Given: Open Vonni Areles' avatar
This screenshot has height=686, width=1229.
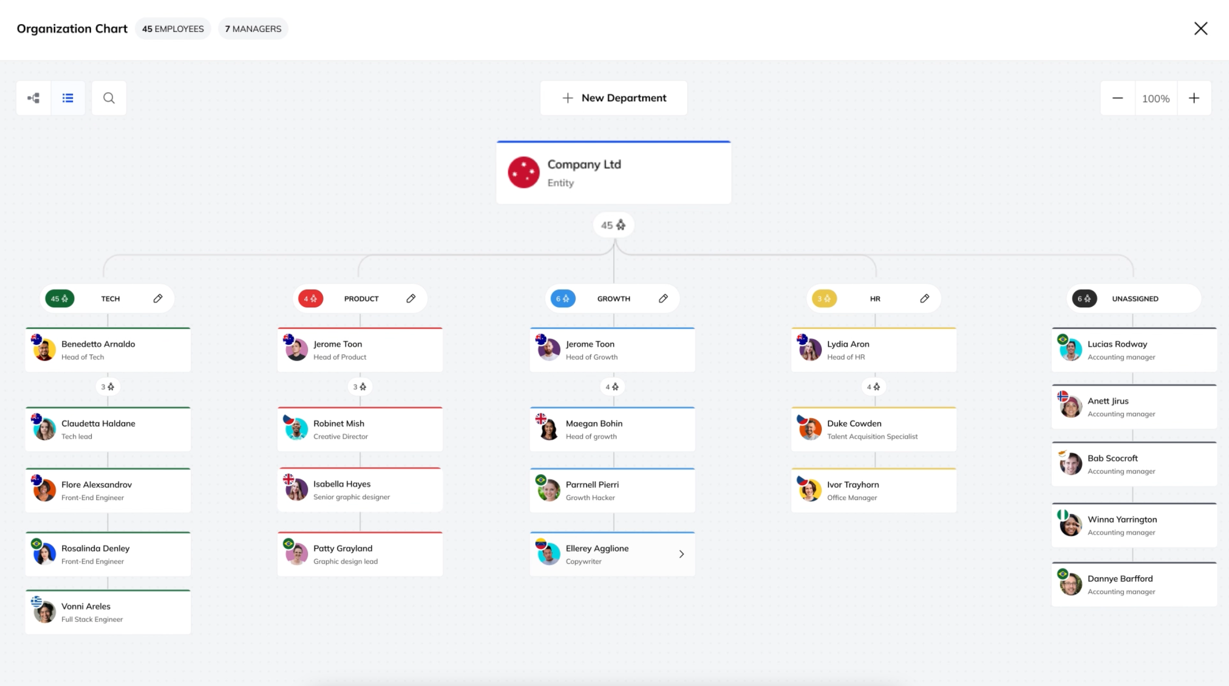Looking at the screenshot, I should click(44, 612).
